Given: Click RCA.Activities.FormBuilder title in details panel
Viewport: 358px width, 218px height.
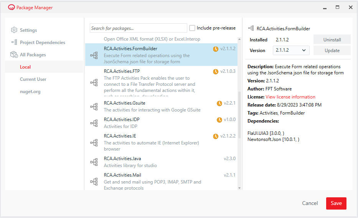Looking at the screenshot, I should click(283, 29).
